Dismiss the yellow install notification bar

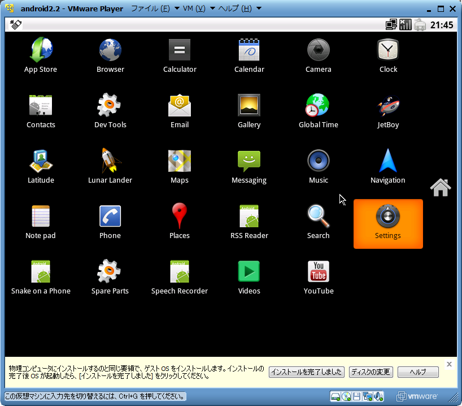[x=450, y=364]
